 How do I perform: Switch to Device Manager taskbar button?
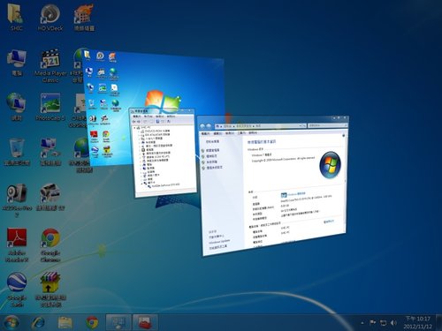pyautogui.click(x=118, y=322)
